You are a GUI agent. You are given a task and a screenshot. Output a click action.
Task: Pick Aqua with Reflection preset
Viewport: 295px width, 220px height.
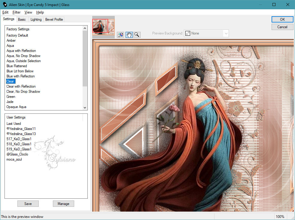[21, 51]
